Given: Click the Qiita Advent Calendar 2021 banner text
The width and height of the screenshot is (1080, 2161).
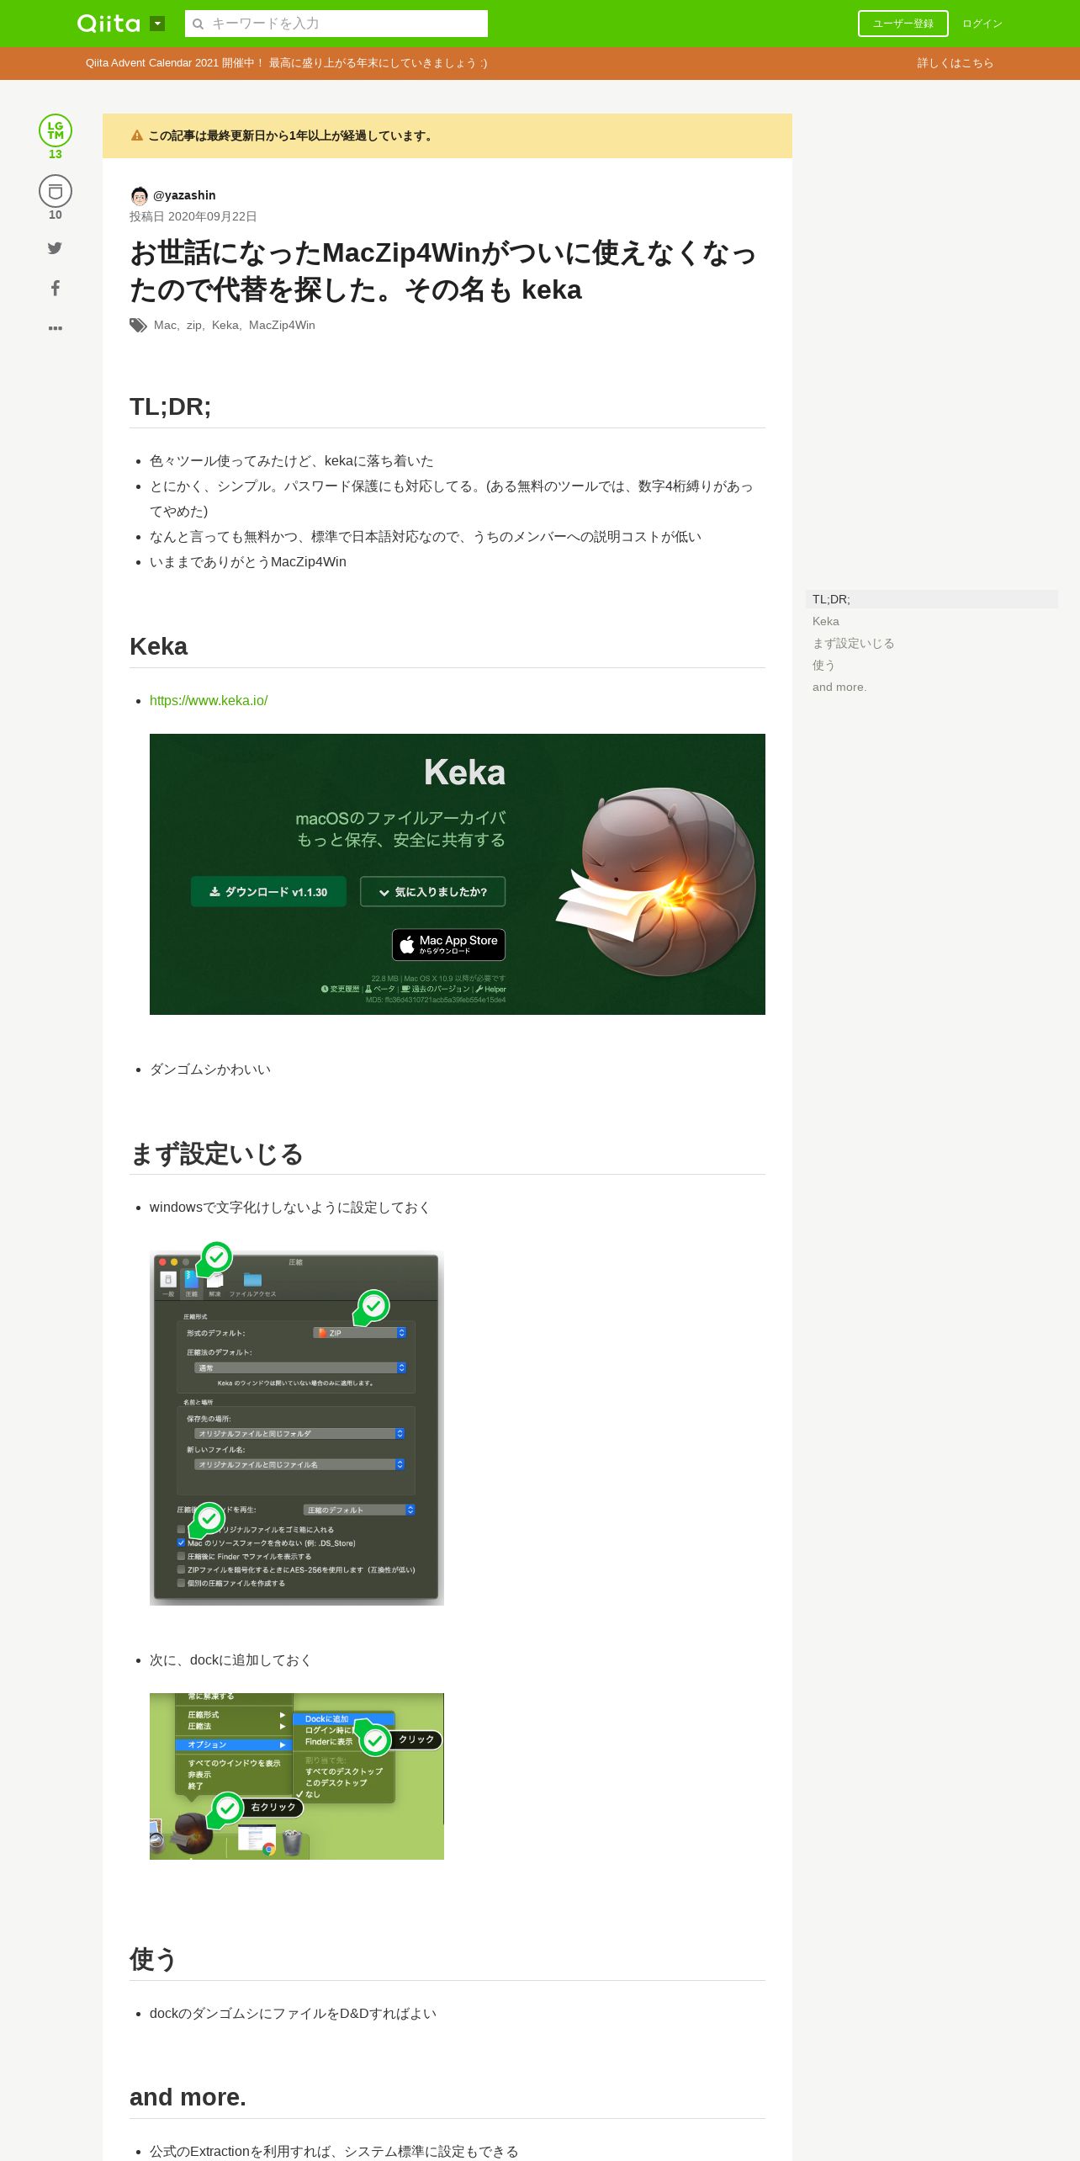Looking at the screenshot, I should tap(286, 63).
